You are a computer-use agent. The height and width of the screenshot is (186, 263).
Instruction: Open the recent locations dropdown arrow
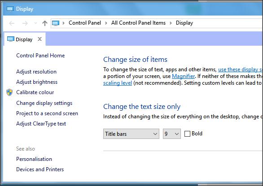pos(35,23)
